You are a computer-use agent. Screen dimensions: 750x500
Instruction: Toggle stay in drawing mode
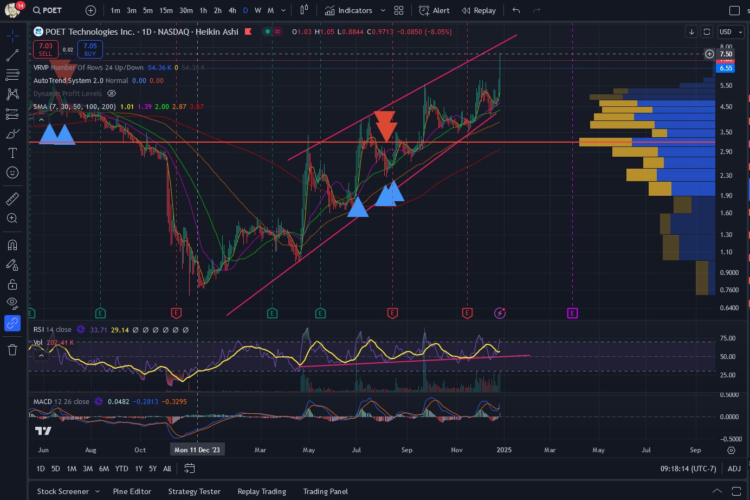coord(12,265)
